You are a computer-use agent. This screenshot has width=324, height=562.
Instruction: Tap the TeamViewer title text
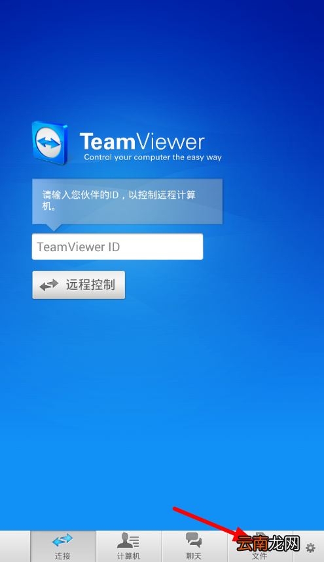pos(142,142)
